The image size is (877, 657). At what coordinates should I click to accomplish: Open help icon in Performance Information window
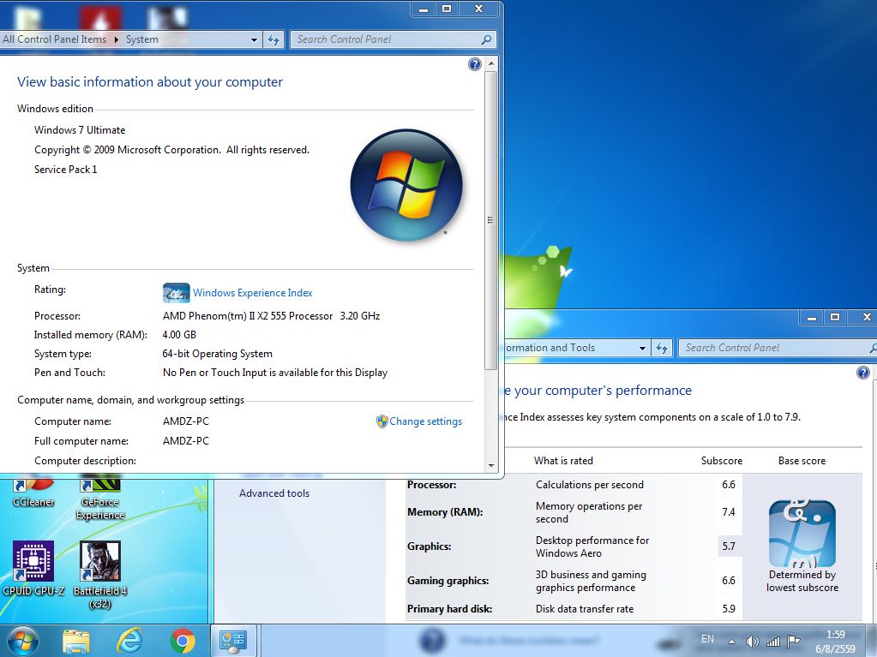pyautogui.click(x=863, y=373)
